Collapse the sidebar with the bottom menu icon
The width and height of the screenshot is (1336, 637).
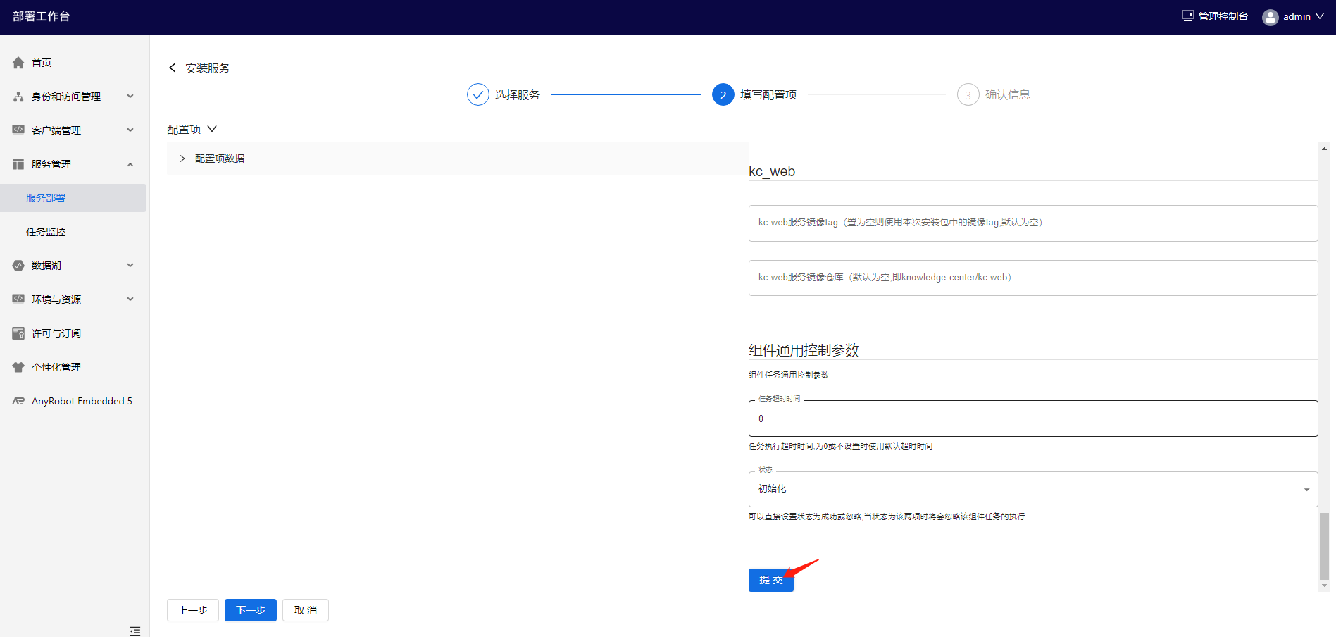135,631
